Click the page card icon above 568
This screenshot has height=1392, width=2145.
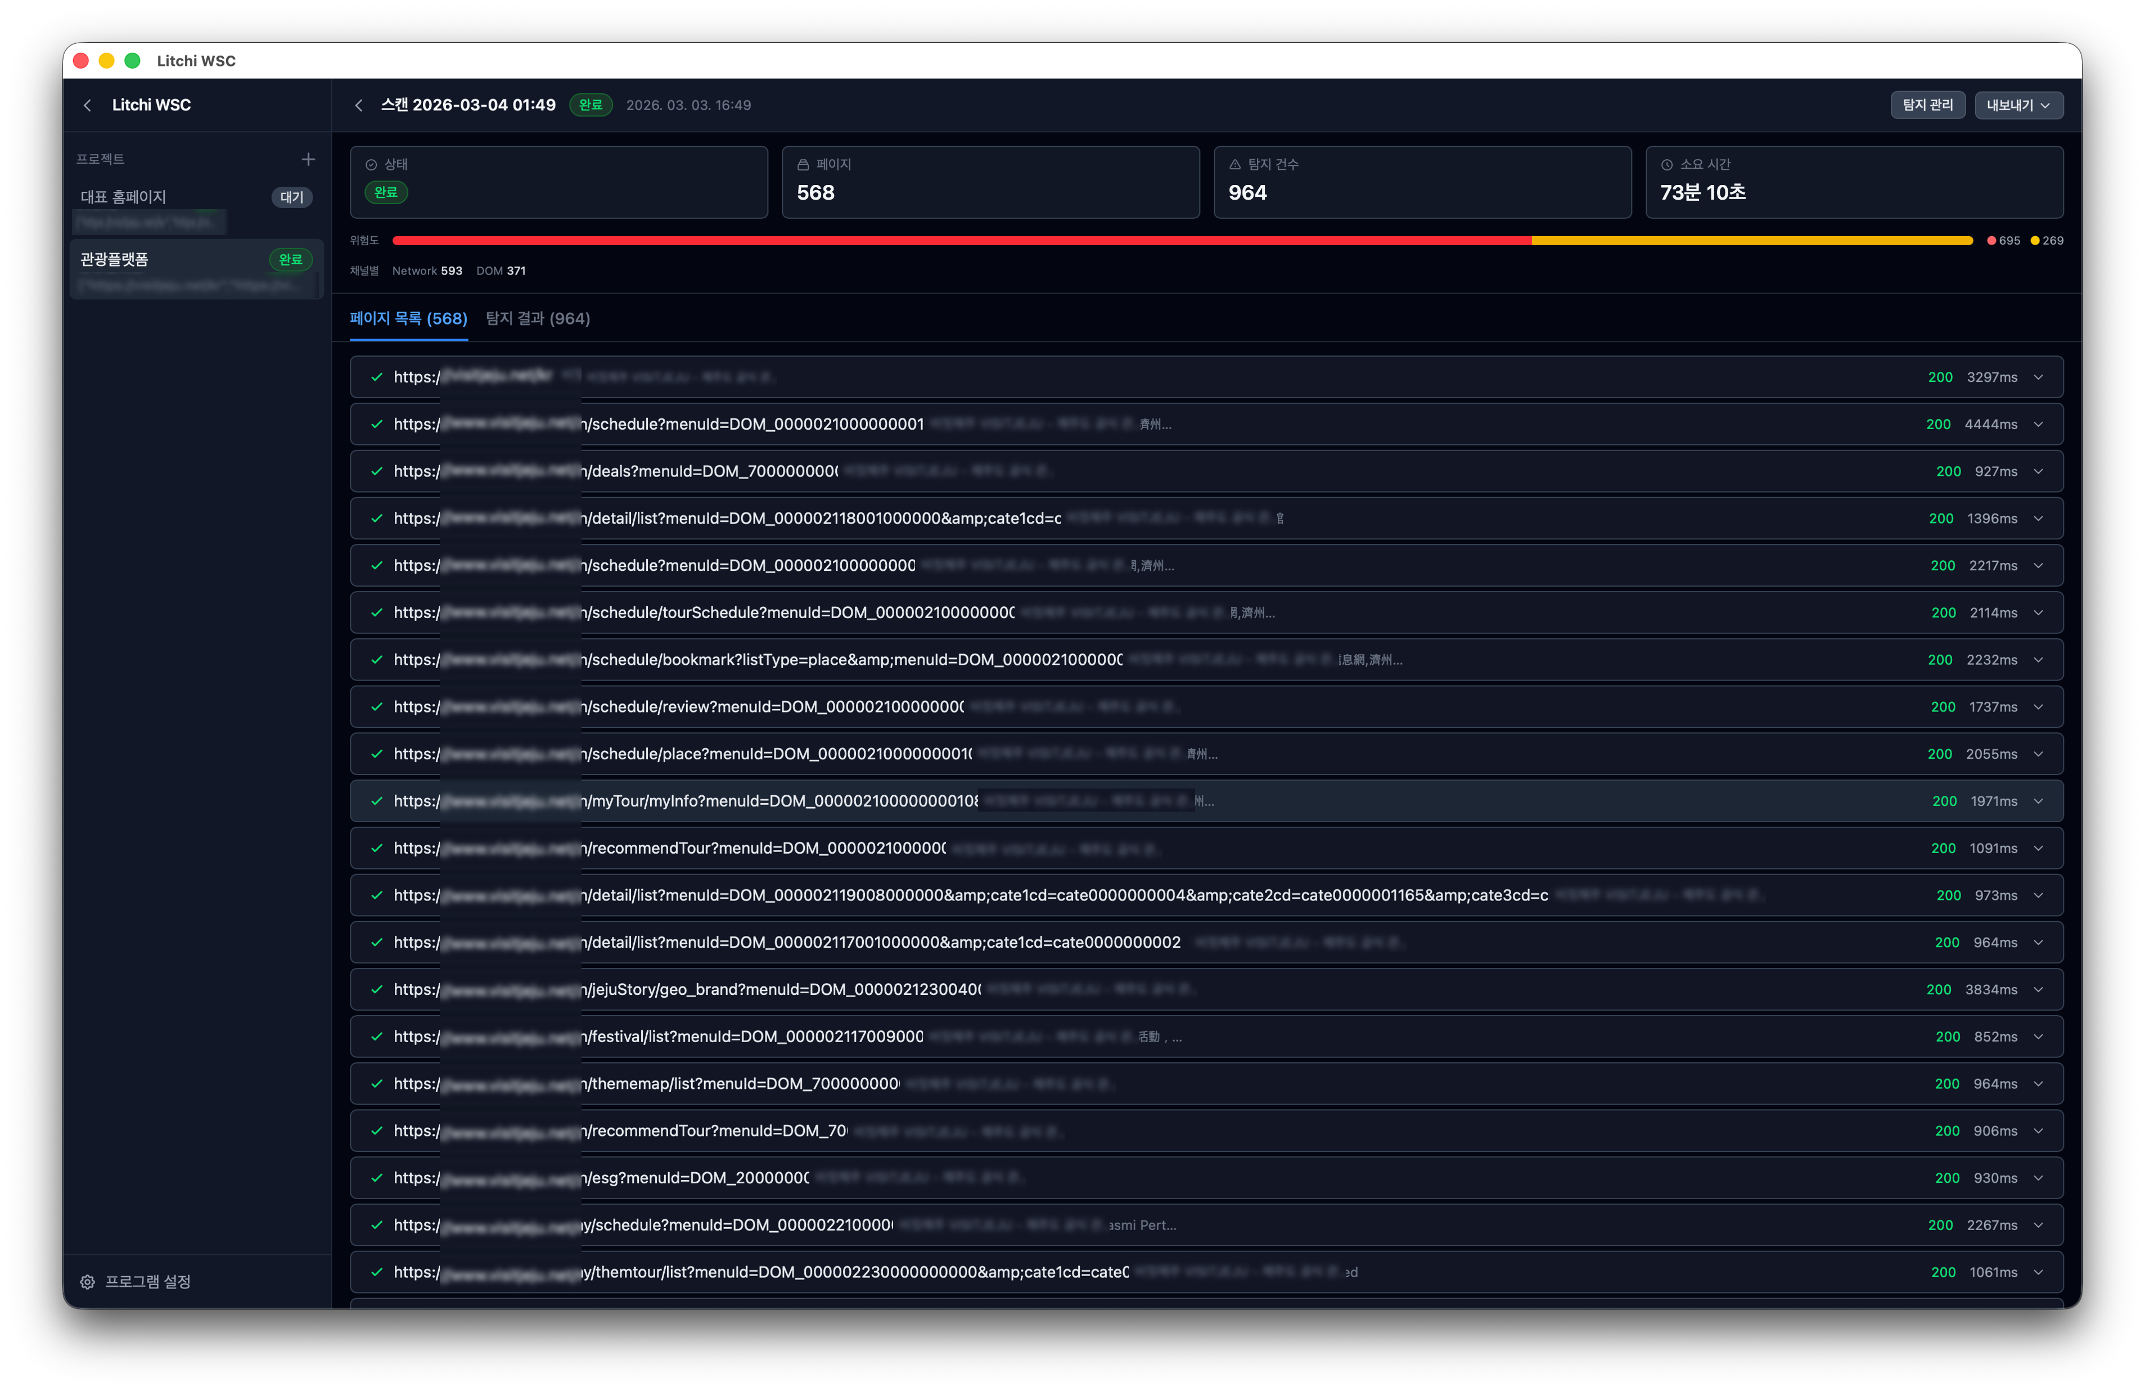coord(802,164)
